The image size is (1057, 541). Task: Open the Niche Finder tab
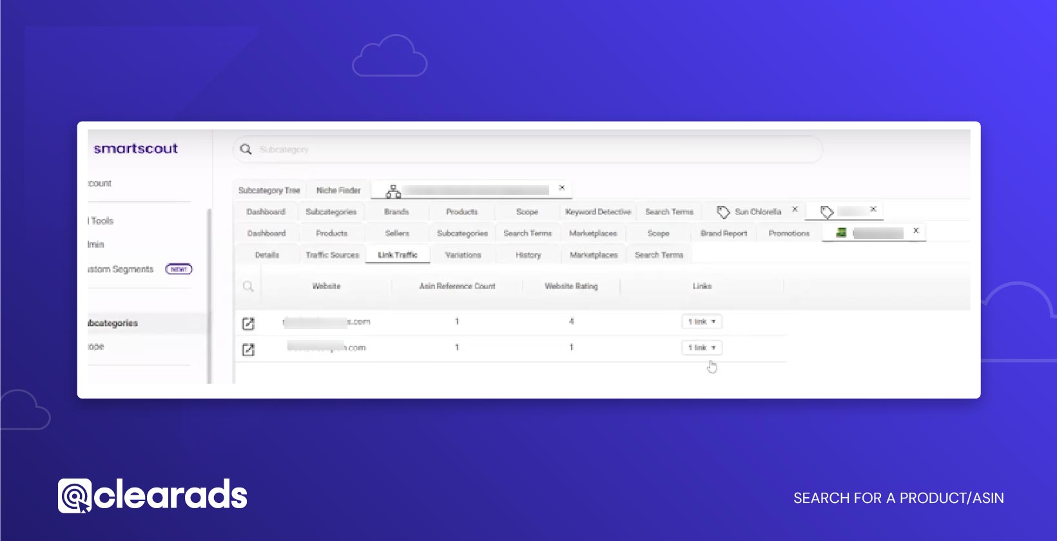click(338, 191)
